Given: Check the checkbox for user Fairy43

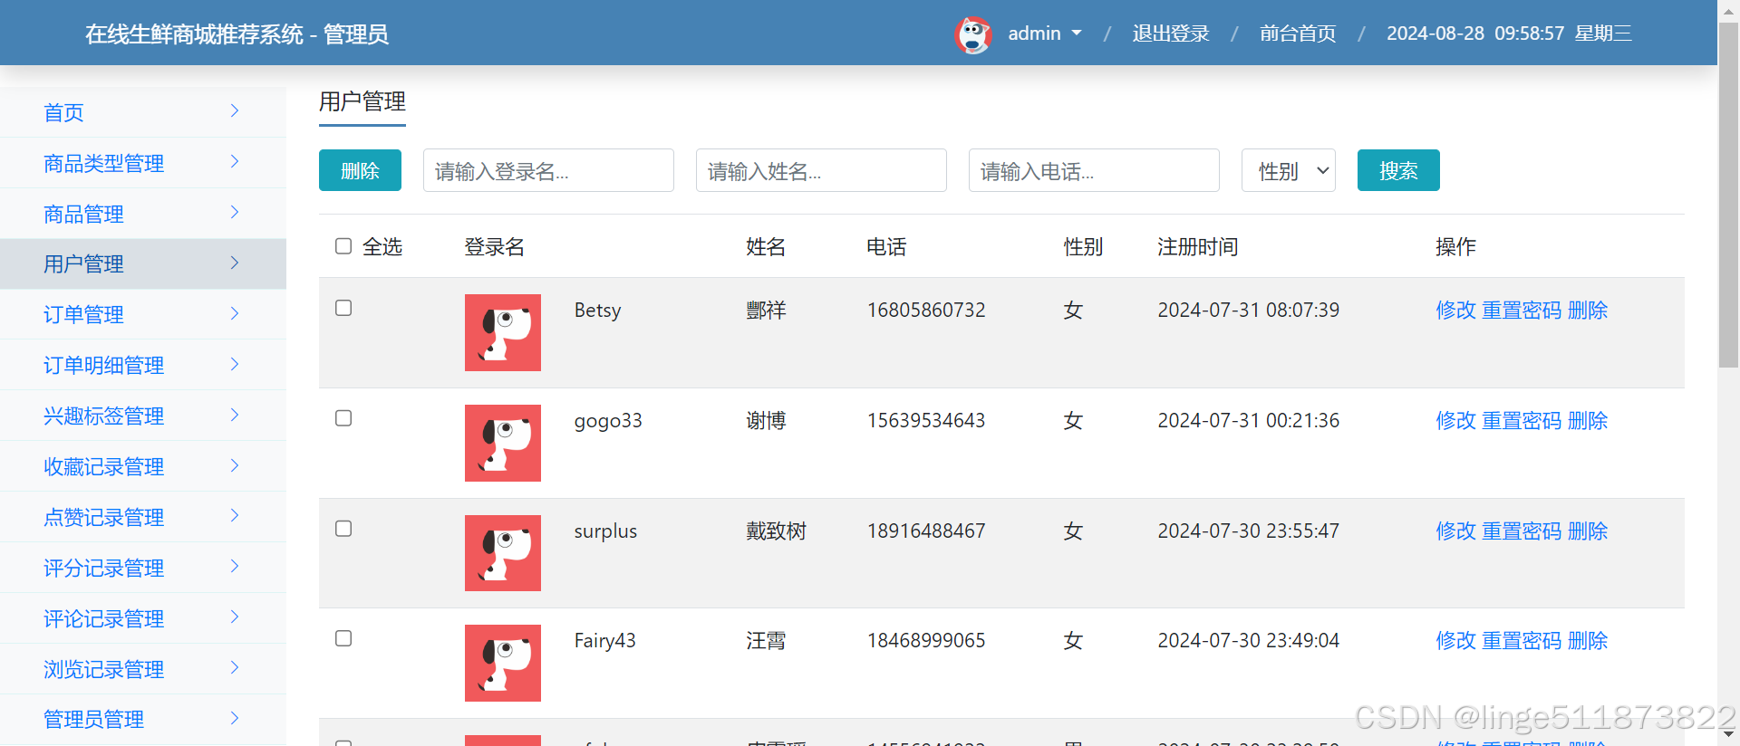Looking at the screenshot, I should pos(343,638).
